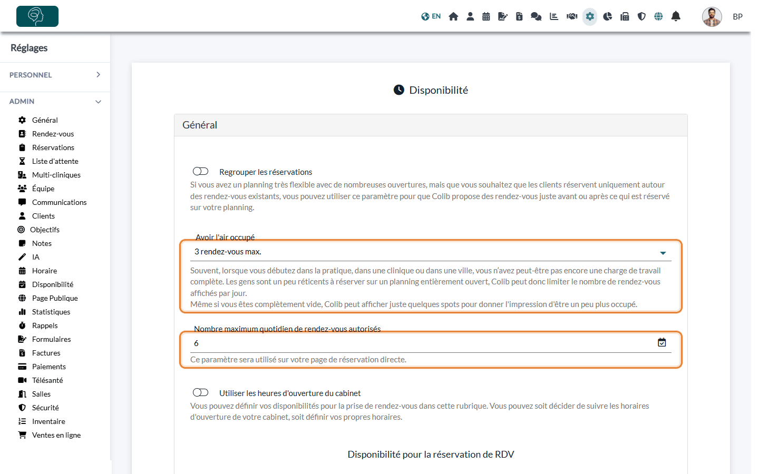The height and width of the screenshot is (474, 759).
Task: Open Communications settings
Action: [x=59, y=202]
